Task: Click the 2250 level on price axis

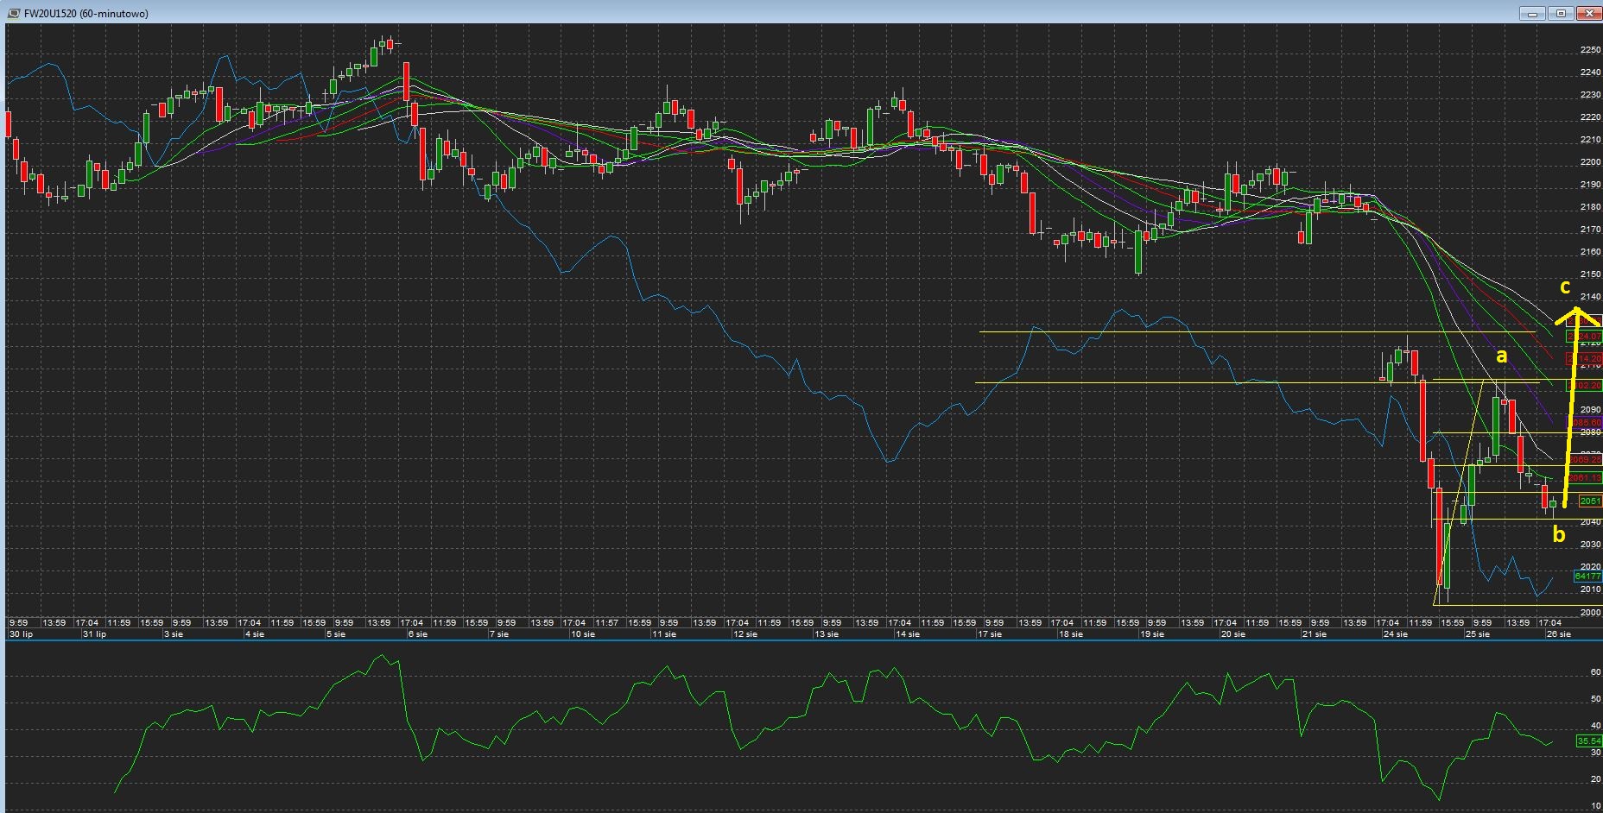Action: coord(1589,50)
